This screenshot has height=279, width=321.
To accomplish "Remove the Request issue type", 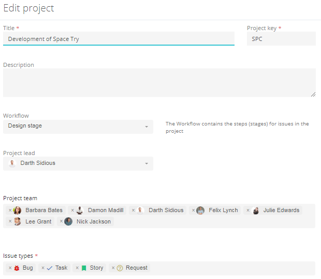I will click(x=113, y=268).
